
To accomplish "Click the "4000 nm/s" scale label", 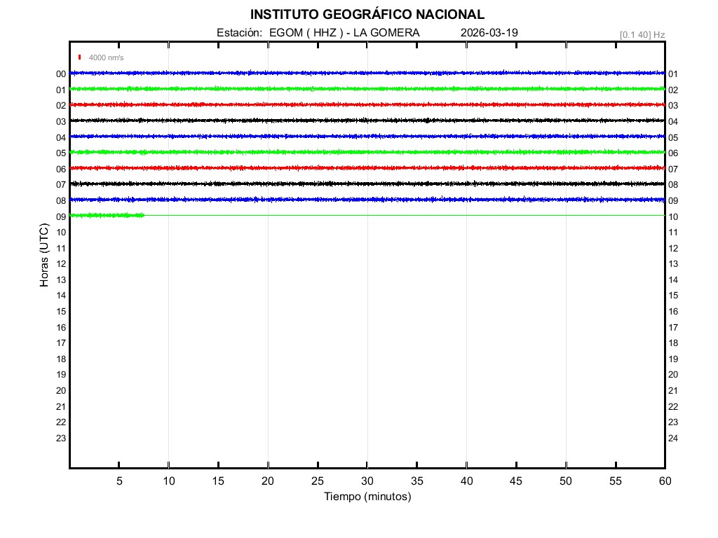I will pos(106,57).
